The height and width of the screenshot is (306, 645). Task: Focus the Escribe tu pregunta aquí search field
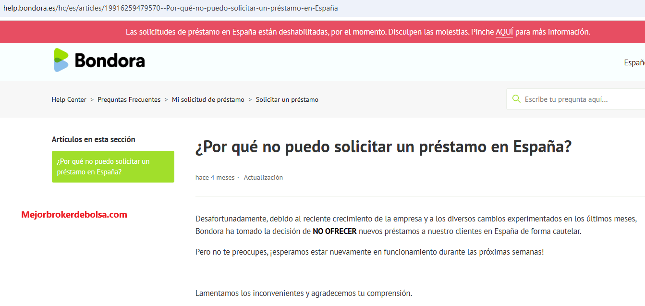pyautogui.click(x=576, y=99)
